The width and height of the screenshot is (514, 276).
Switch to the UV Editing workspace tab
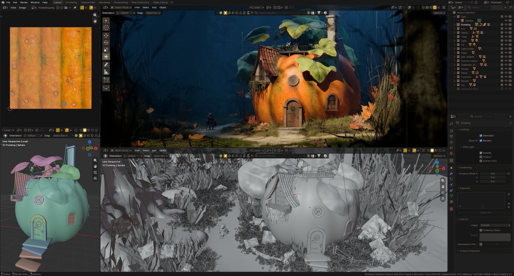click(x=71, y=2)
